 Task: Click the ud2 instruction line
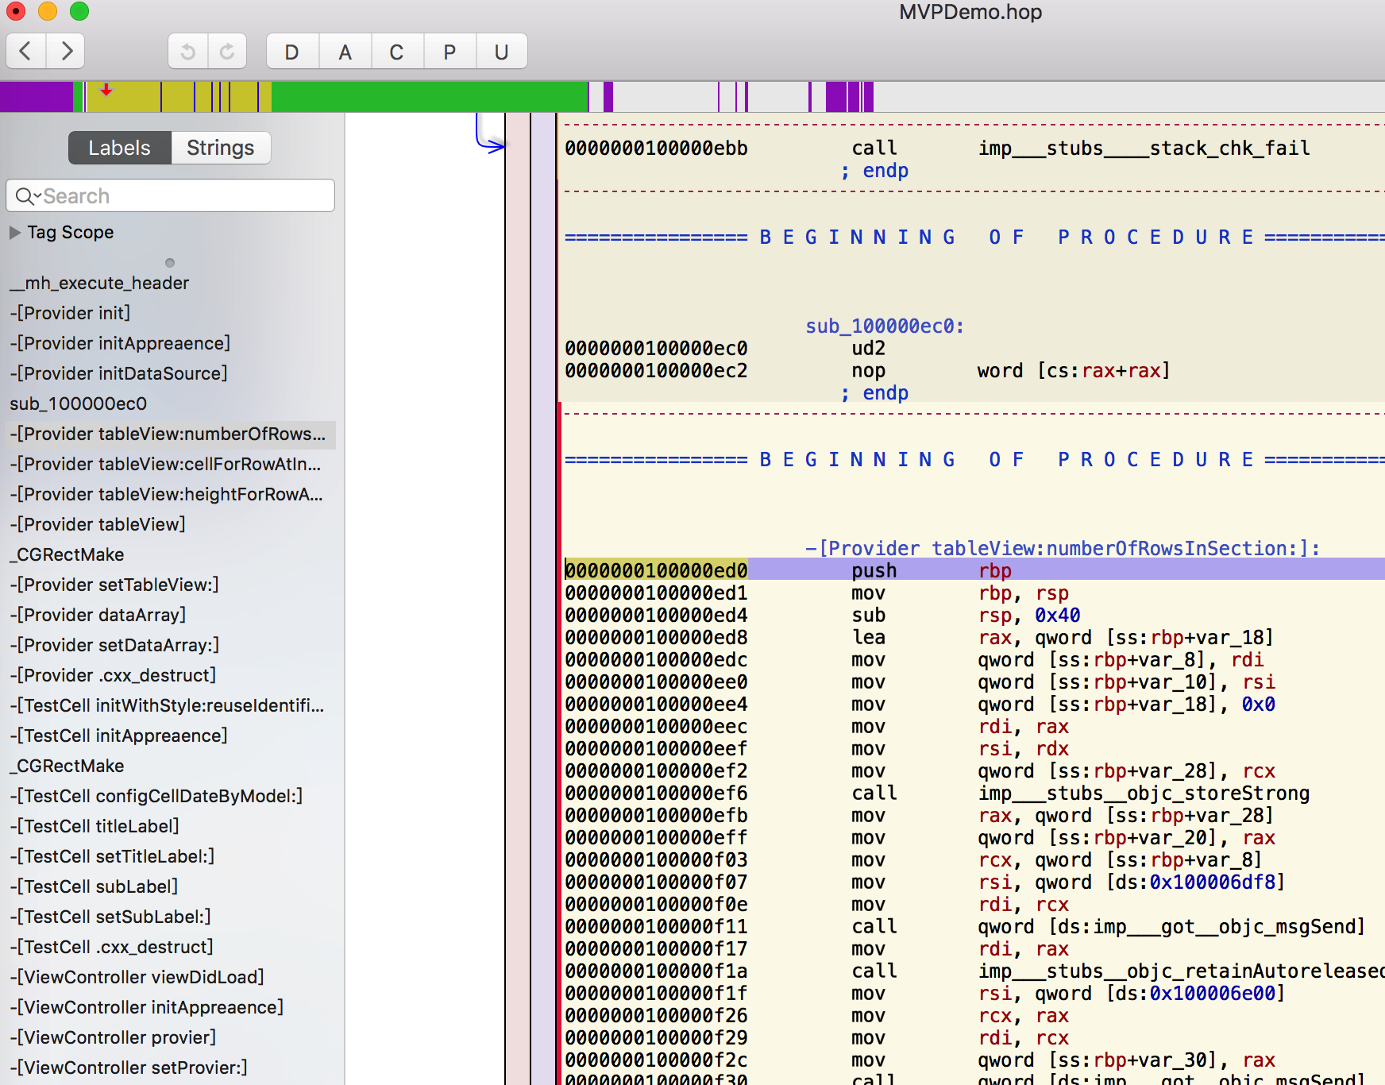coord(868,348)
